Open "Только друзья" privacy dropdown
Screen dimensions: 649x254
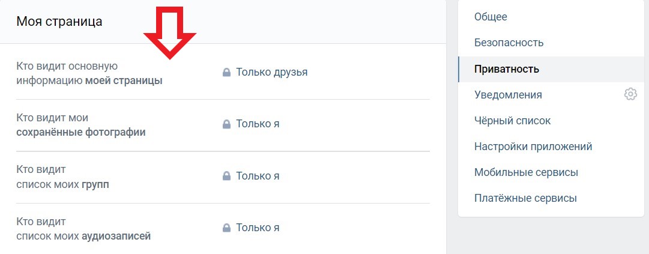pos(271,73)
